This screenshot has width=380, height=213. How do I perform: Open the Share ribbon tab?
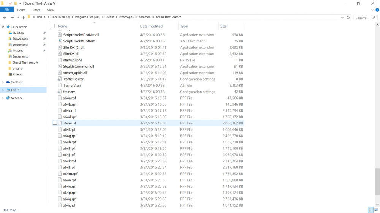pyautogui.click(x=36, y=10)
